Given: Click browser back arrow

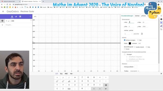Looking at the screenshot, I should pyautogui.click(x=2, y=5).
